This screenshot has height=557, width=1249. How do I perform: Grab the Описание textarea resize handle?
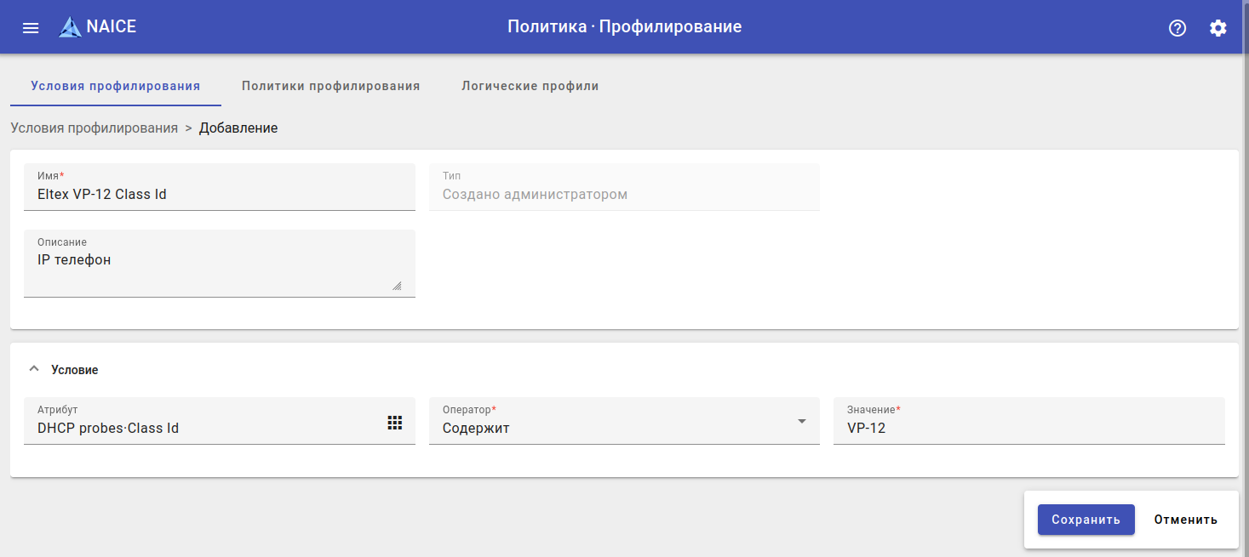(x=397, y=287)
